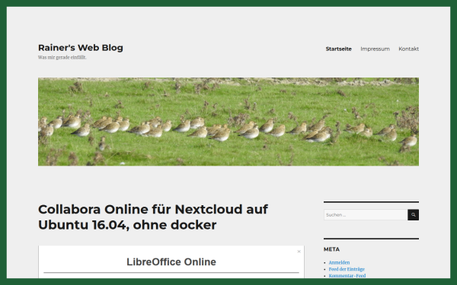Image resolution: width=457 pixels, height=285 pixels.
Task: Follow the Anmelden link
Action: (x=339, y=263)
